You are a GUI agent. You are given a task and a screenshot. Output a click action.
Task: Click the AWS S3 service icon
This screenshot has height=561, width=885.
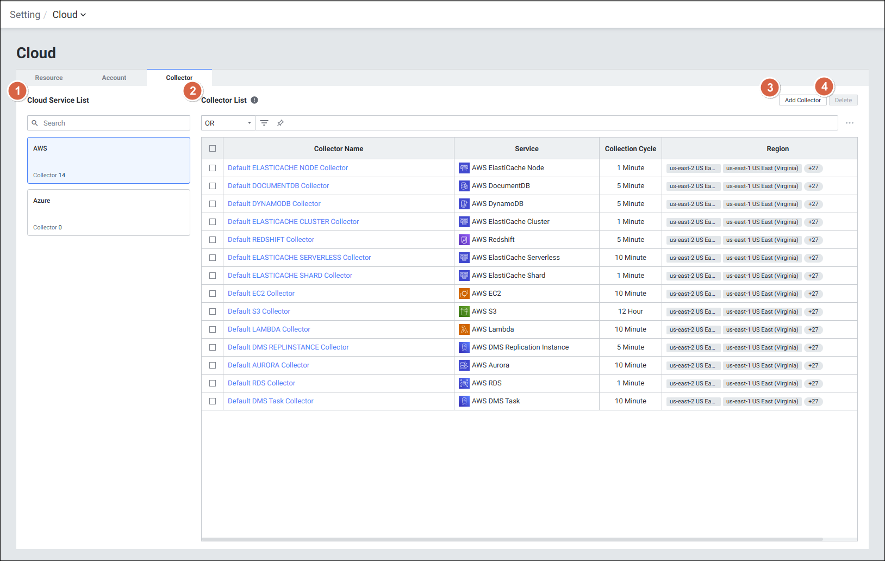pos(464,311)
